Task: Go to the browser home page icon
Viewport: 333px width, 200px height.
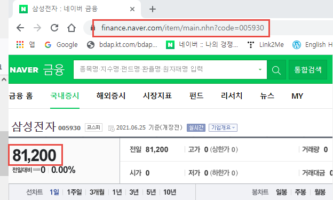Action: [x=72, y=28]
